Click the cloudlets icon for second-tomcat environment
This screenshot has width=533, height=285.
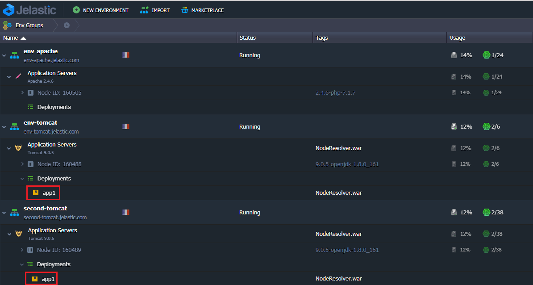click(487, 212)
